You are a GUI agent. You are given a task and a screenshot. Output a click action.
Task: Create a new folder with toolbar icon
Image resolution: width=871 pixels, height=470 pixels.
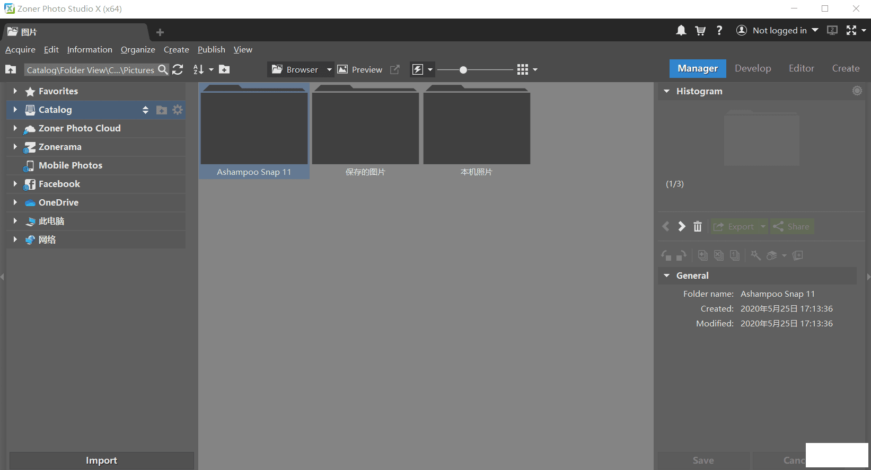click(x=224, y=69)
